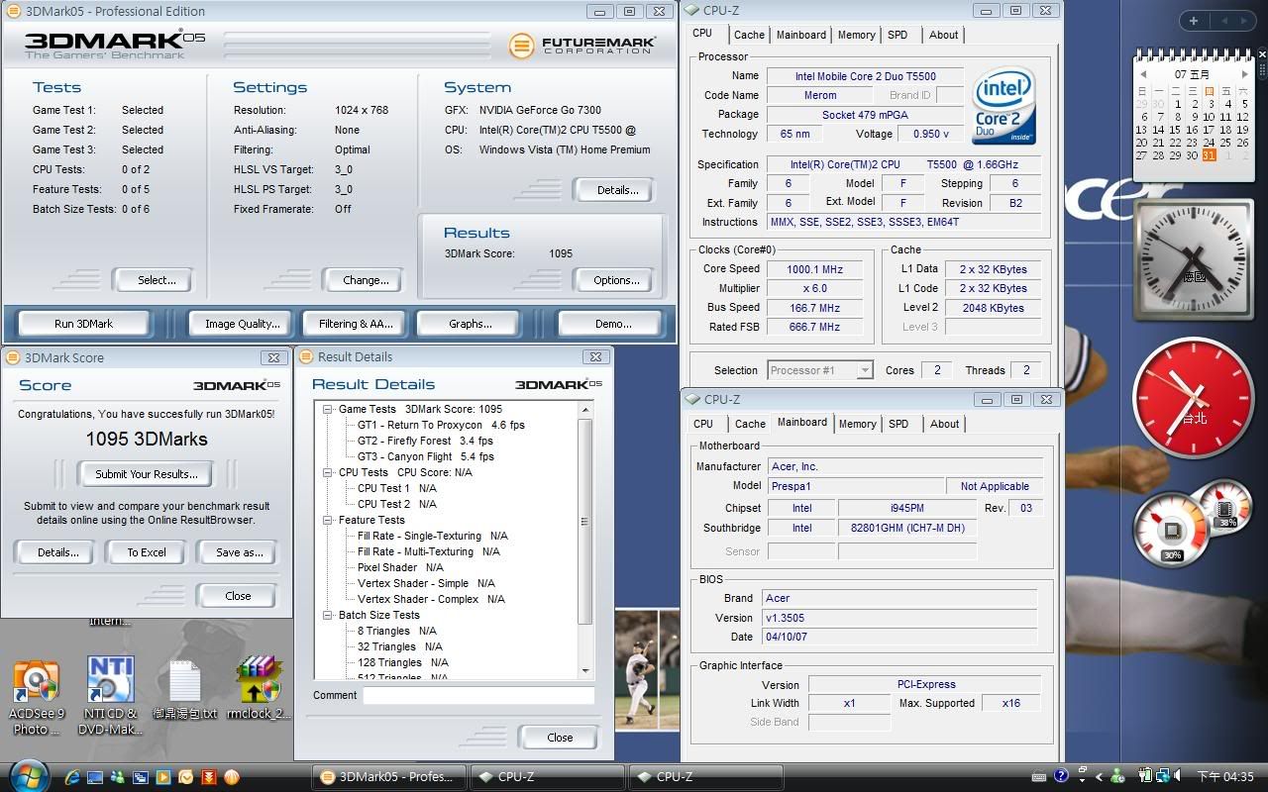
Task: Open About tab in CPU-Z processor window
Action: pos(943,35)
